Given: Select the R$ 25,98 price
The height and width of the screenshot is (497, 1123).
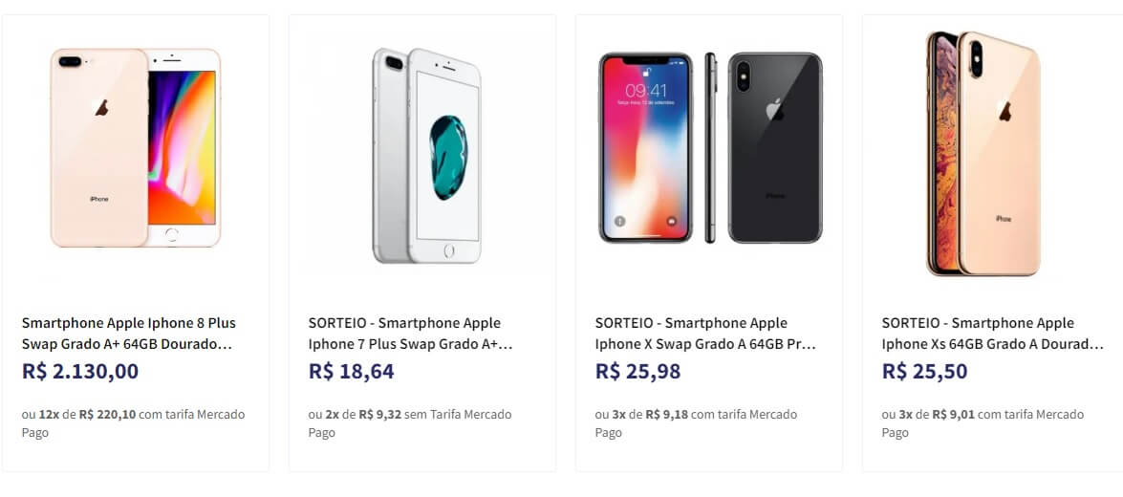Looking at the screenshot, I should [637, 372].
